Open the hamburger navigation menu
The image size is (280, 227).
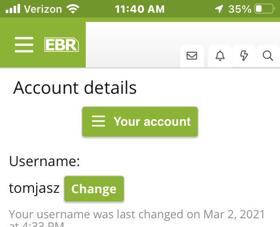[24, 45]
